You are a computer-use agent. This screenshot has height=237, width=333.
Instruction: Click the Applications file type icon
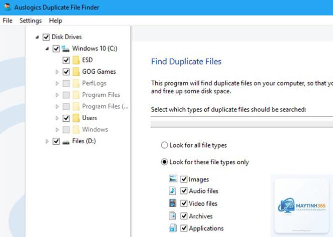click(173, 228)
